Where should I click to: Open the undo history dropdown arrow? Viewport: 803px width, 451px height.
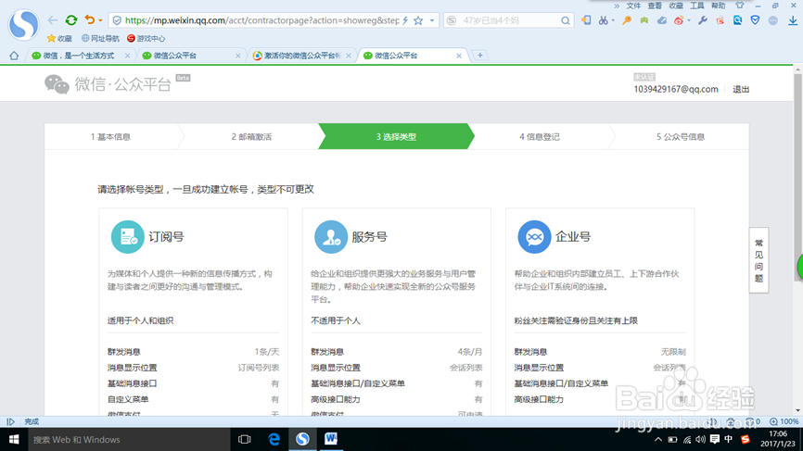click(x=100, y=21)
